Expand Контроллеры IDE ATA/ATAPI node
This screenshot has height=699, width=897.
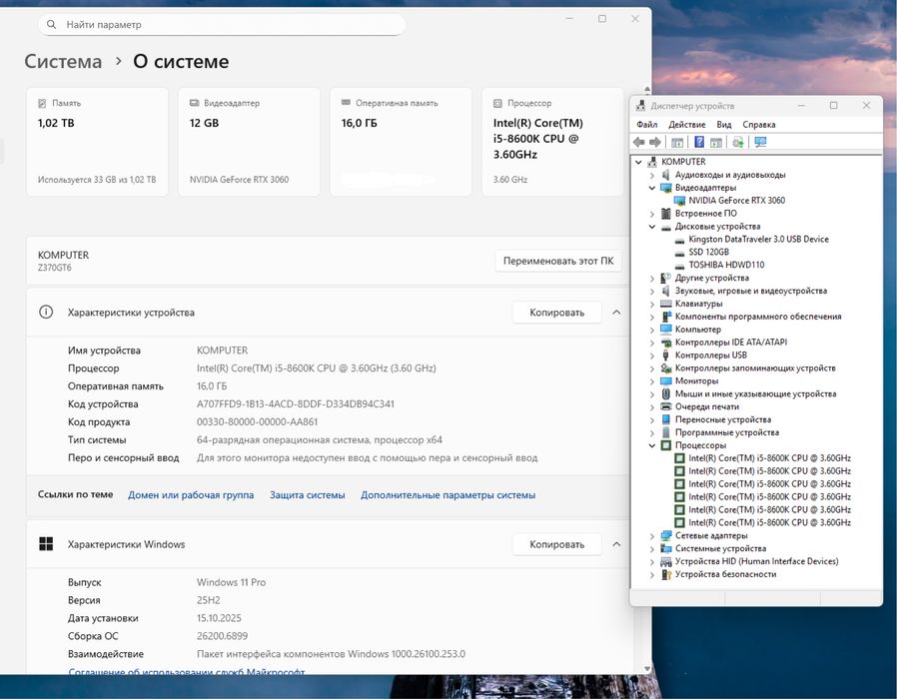[652, 343]
